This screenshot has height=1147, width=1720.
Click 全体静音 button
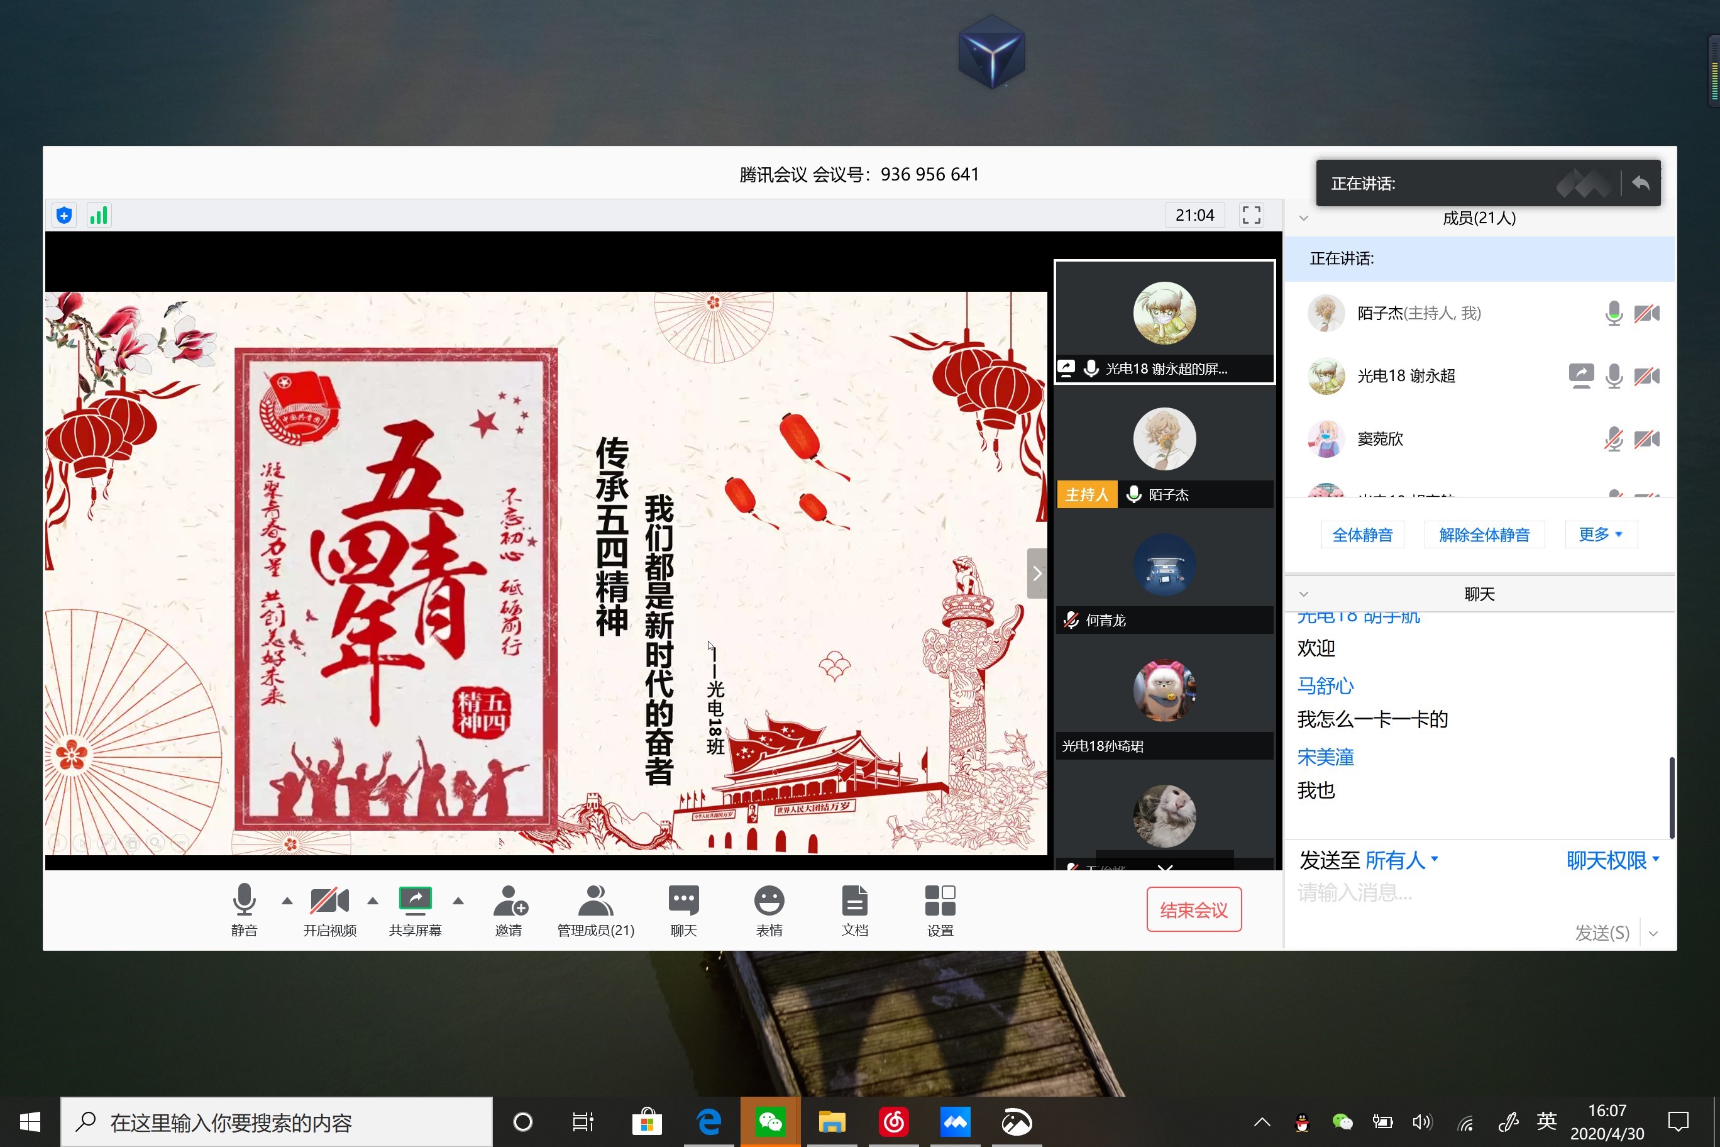click(x=1362, y=535)
